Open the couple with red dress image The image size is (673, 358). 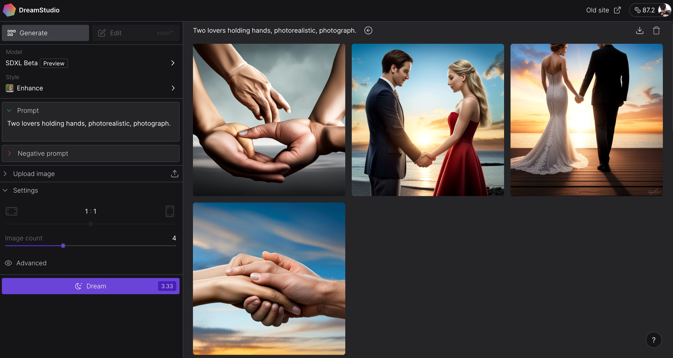click(428, 120)
